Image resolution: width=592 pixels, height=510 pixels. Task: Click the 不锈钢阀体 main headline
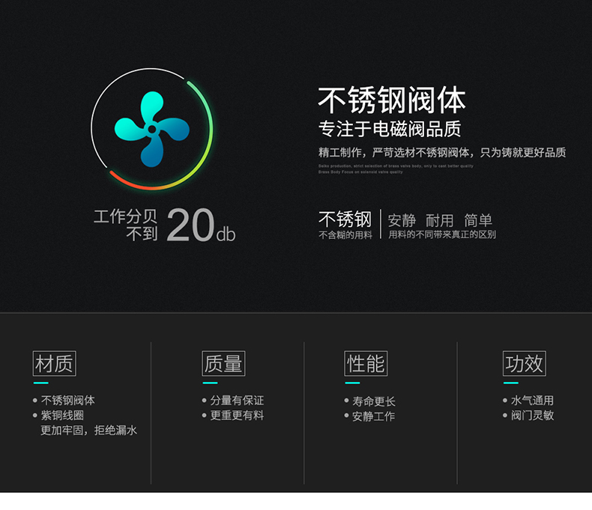(392, 100)
